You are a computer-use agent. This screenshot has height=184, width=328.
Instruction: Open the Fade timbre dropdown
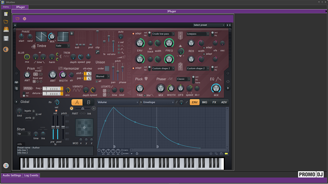[62, 46]
